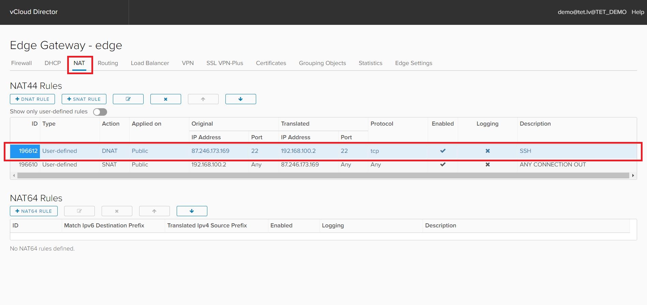Click the + SNAT RULE button
Screen dimensions: 647x305
click(84, 99)
